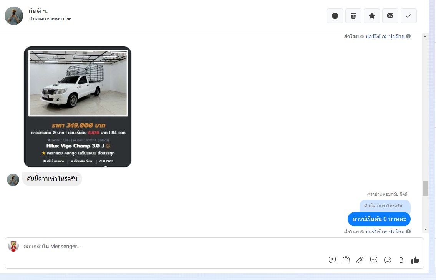Click the กิตติ ฯ. contact name
The image size is (436, 280).
[x=38, y=11]
